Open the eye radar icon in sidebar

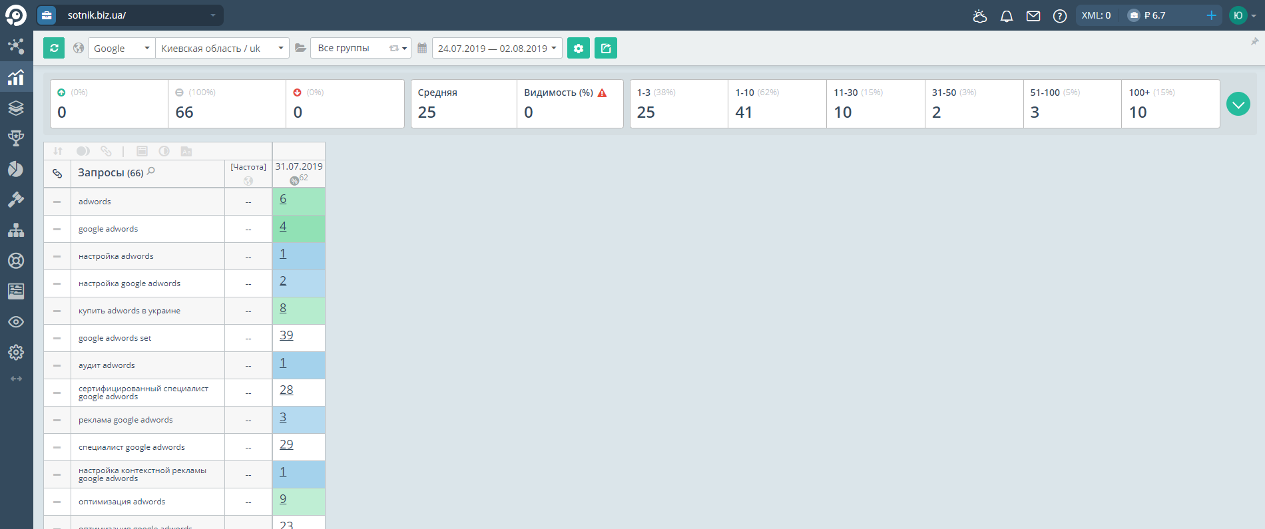(16, 322)
